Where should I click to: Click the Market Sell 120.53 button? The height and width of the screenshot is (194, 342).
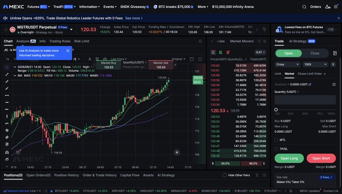161,65
